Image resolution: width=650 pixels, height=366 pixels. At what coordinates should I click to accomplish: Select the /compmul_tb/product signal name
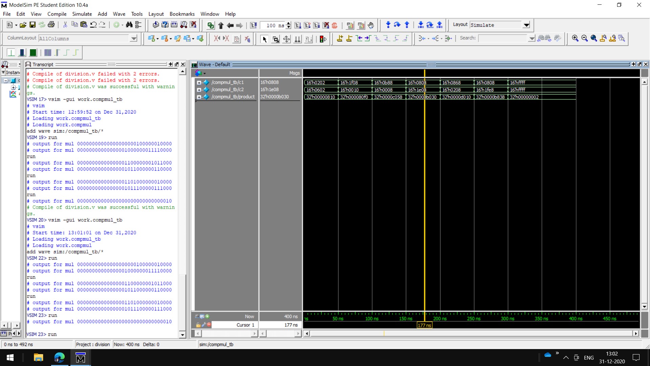[233, 97]
